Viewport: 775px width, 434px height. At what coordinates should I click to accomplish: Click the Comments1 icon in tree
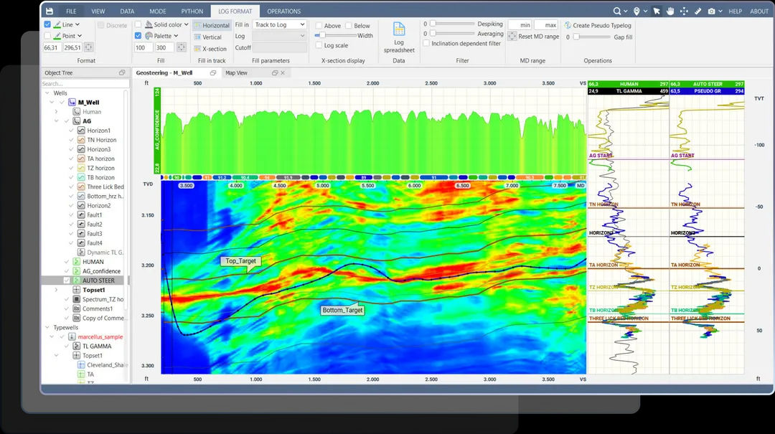coord(77,308)
